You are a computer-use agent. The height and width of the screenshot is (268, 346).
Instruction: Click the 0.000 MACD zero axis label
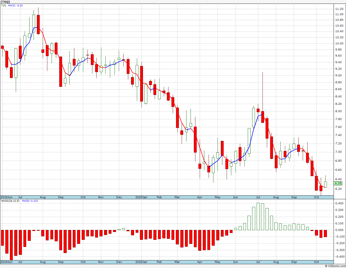(x=339, y=230)
